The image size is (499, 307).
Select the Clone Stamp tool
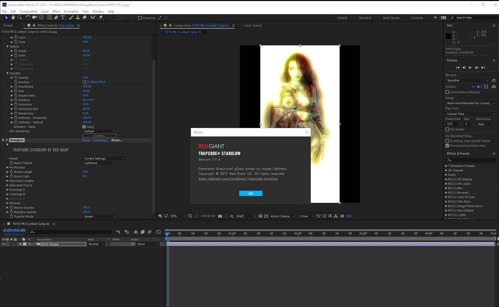[77, 18]
